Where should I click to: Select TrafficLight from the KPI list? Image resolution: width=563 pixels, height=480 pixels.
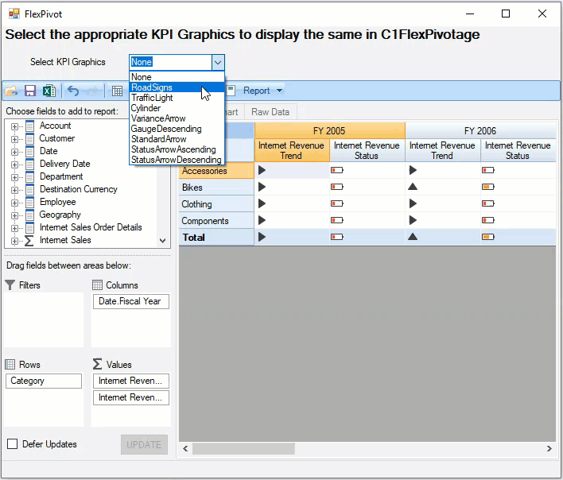tap(152, 98)
